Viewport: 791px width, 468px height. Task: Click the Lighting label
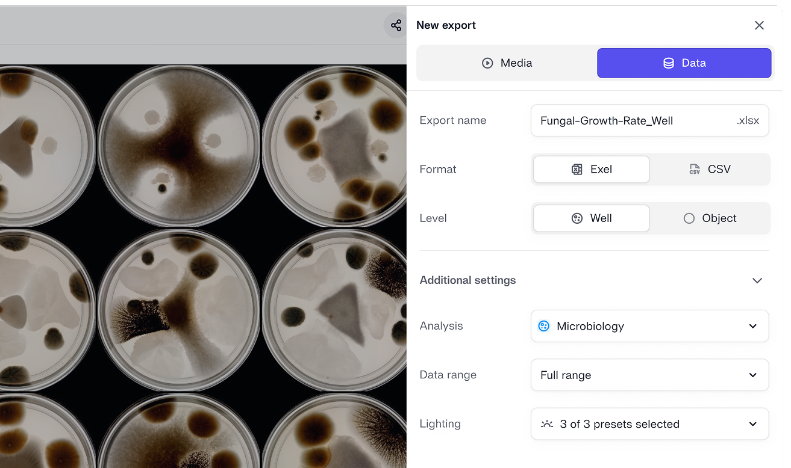pyautogui.click(x=440, y=423)
